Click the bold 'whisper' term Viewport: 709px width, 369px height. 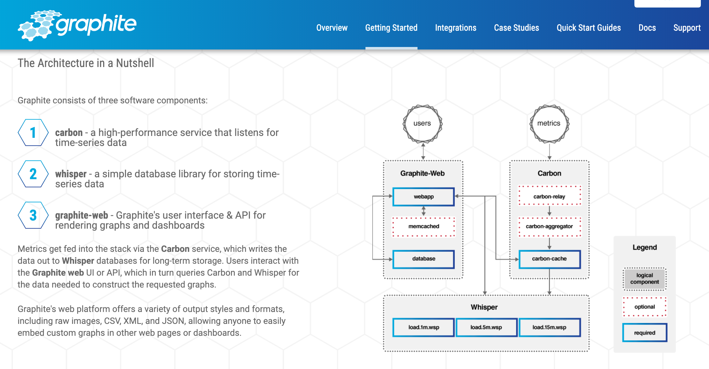(71, 174)
